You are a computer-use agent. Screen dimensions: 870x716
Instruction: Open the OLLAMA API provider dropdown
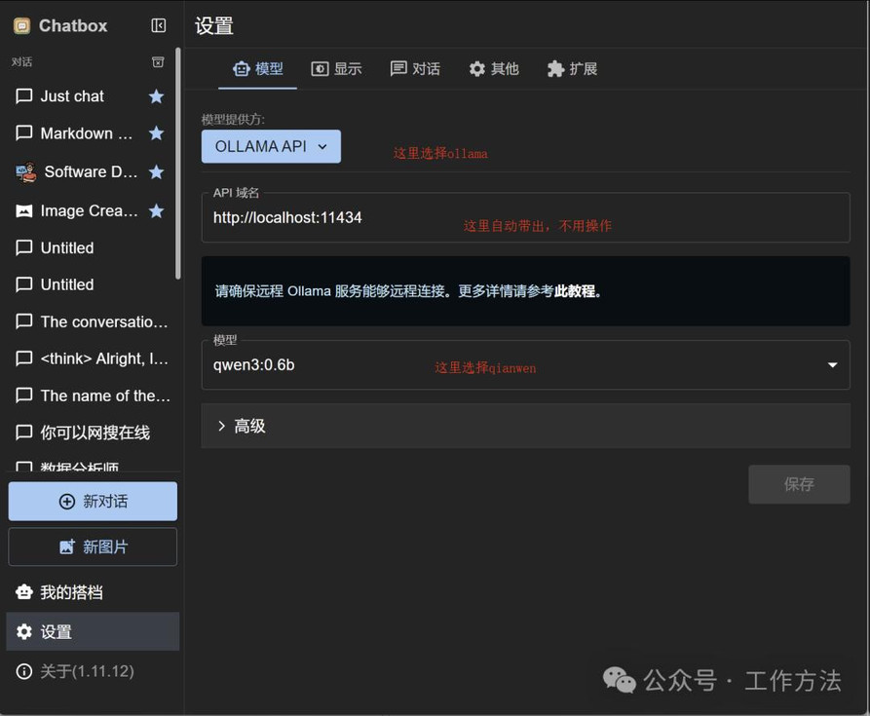pos(271,146)
